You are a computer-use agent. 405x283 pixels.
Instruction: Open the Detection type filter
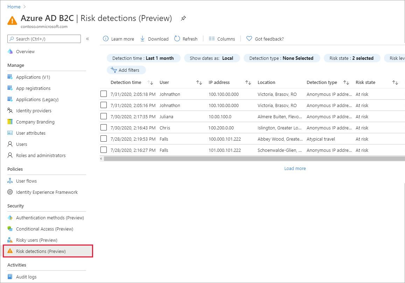281,58
